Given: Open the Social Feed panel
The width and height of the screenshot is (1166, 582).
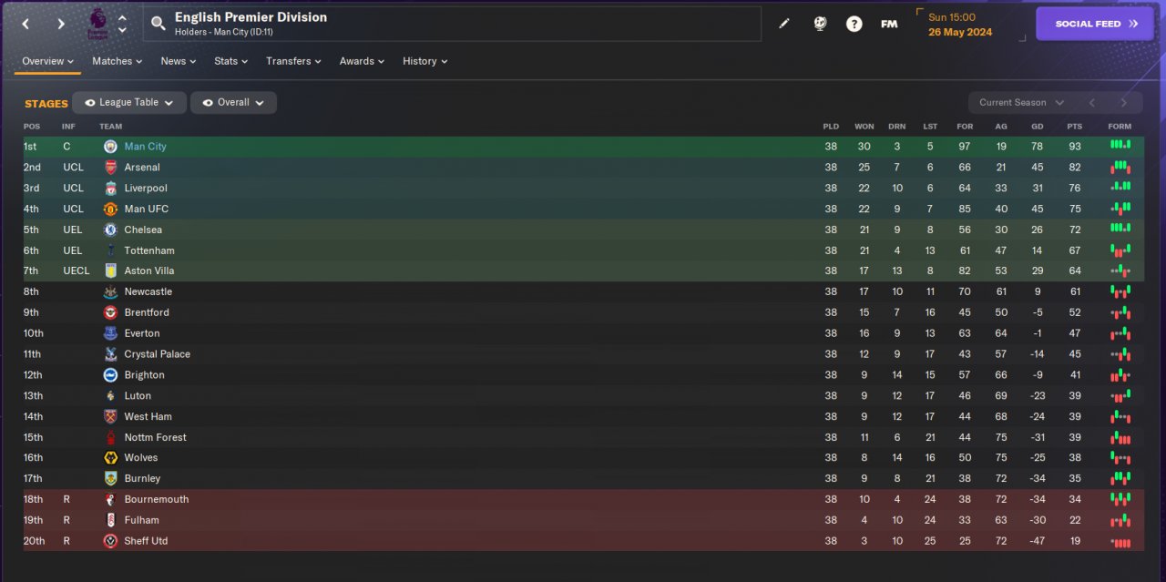Looking at the screenshot, I should [x=1094, y=24].
